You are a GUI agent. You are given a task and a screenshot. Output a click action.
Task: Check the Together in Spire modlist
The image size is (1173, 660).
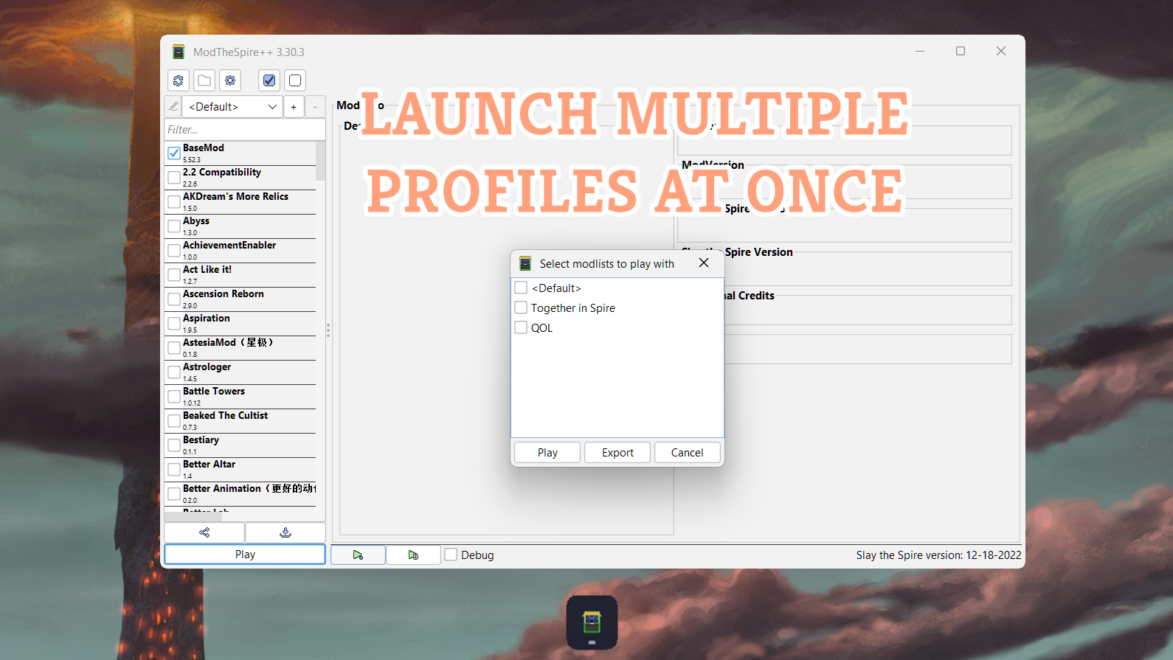[521, 308]
